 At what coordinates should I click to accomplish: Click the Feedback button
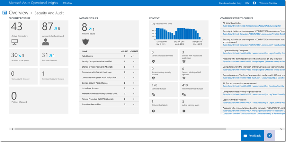point(252,136)
